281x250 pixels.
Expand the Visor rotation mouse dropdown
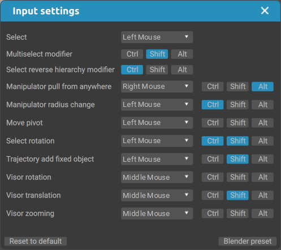(157, 177)
